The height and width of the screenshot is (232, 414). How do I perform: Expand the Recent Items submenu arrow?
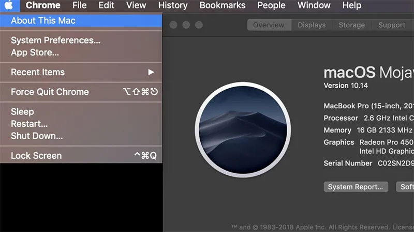coord(151,72)
